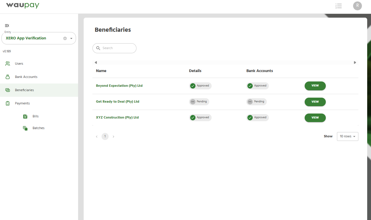Click Beyond Expectation Details Approved badge
This screenshot has height=220, width=371.
[x=200, y=86]
